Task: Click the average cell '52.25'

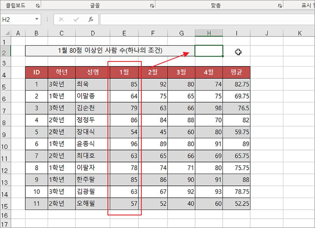Action: [236, 204]
